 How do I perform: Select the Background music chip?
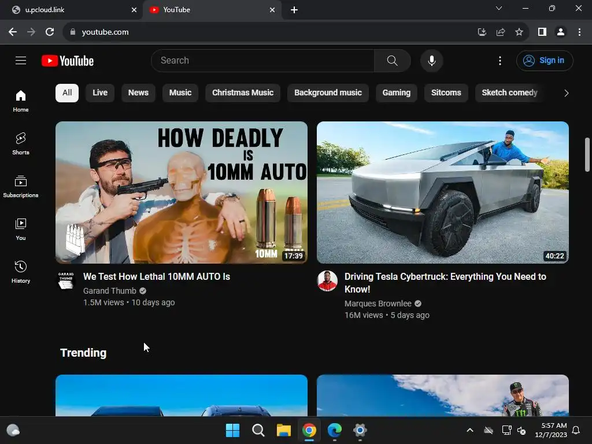328,93
